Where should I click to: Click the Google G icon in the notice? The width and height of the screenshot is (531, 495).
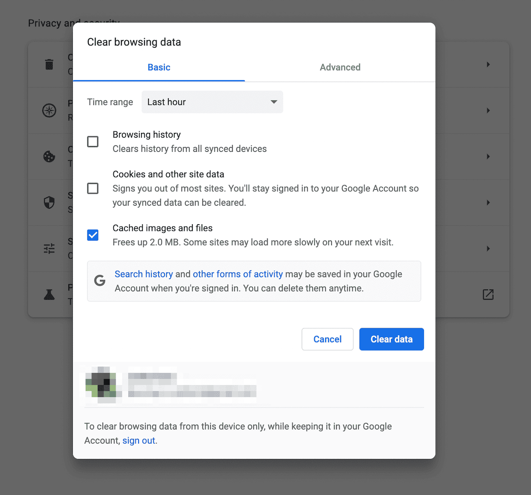[99, 281]
